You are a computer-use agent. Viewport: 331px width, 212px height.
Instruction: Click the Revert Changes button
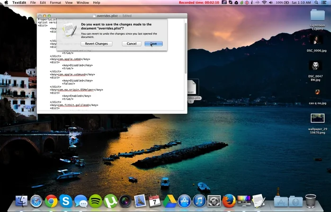coord(97,44)
